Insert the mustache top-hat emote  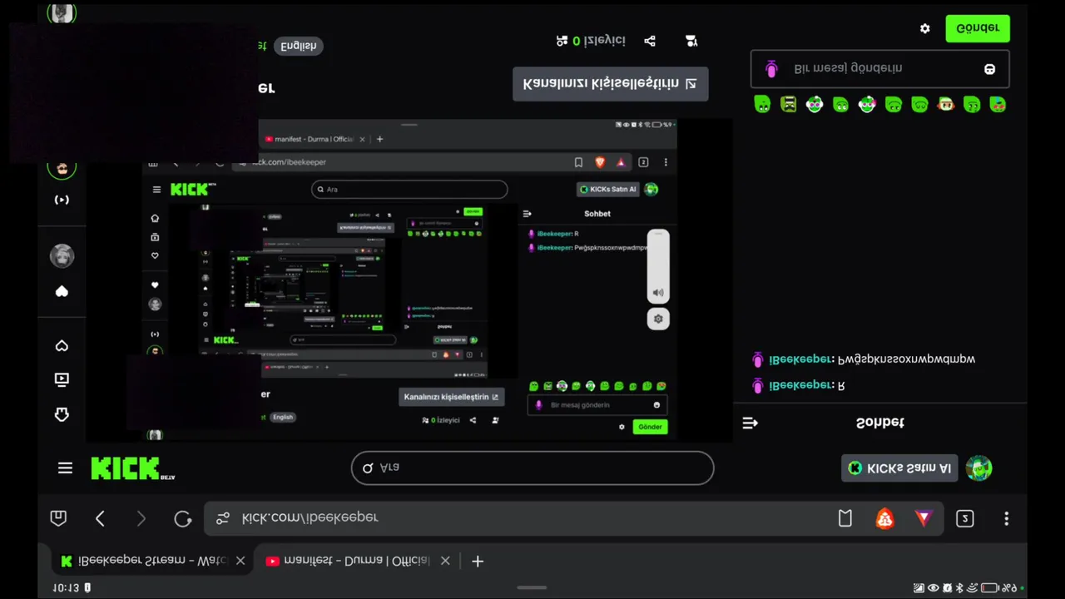(x=789, y=104)
